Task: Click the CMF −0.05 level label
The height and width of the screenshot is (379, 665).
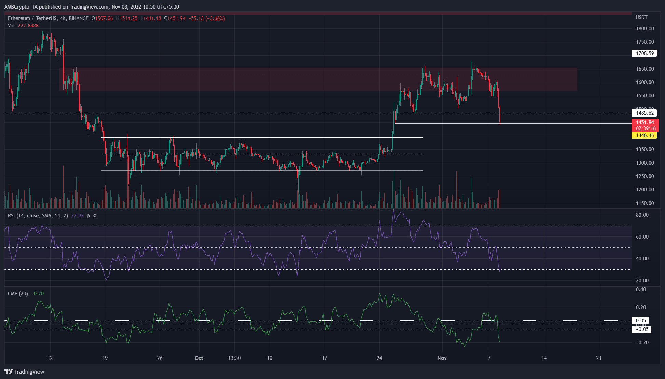Action: coord(641,329)
